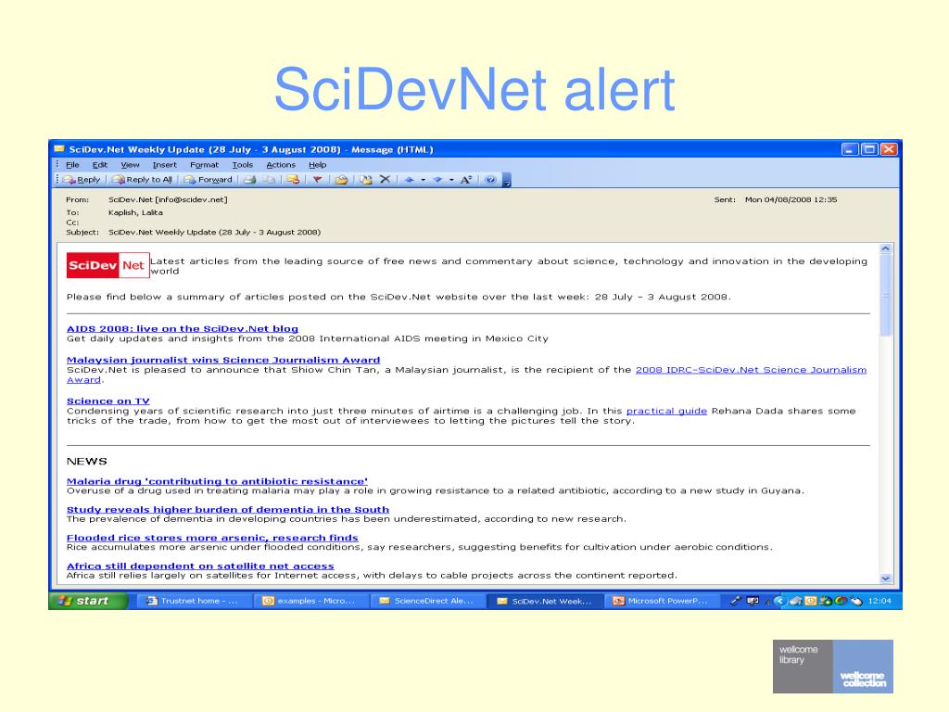
Task: Follow the 'practical guide' link
Action: click(666, 411)
